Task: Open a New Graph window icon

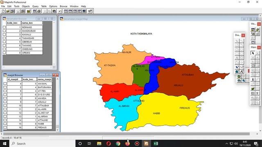Action: pyautogui.click(x=75, y=11)
